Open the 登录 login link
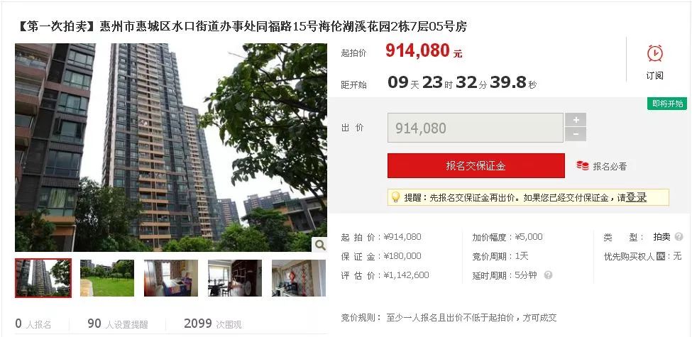 point(636,198)
